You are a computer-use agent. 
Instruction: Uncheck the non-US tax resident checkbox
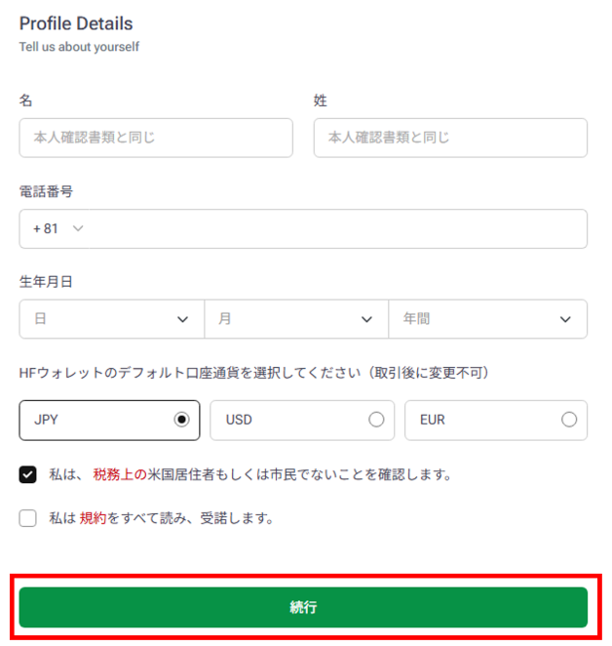click(27, 474)
